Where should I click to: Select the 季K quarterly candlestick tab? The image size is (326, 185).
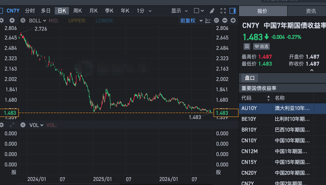109,11
